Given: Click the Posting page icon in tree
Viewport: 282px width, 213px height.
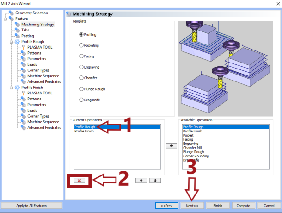Looking at the screenshot, I should (x=17, y=36).
